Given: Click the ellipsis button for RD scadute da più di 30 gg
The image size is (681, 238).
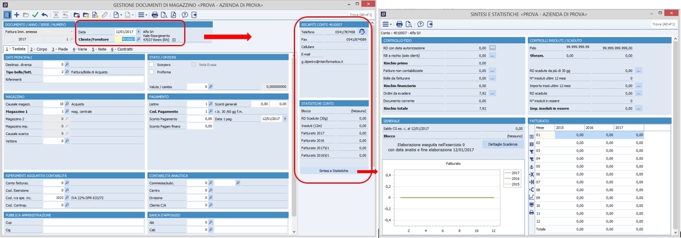Looking at the screenshot, I should pos(638,70).
